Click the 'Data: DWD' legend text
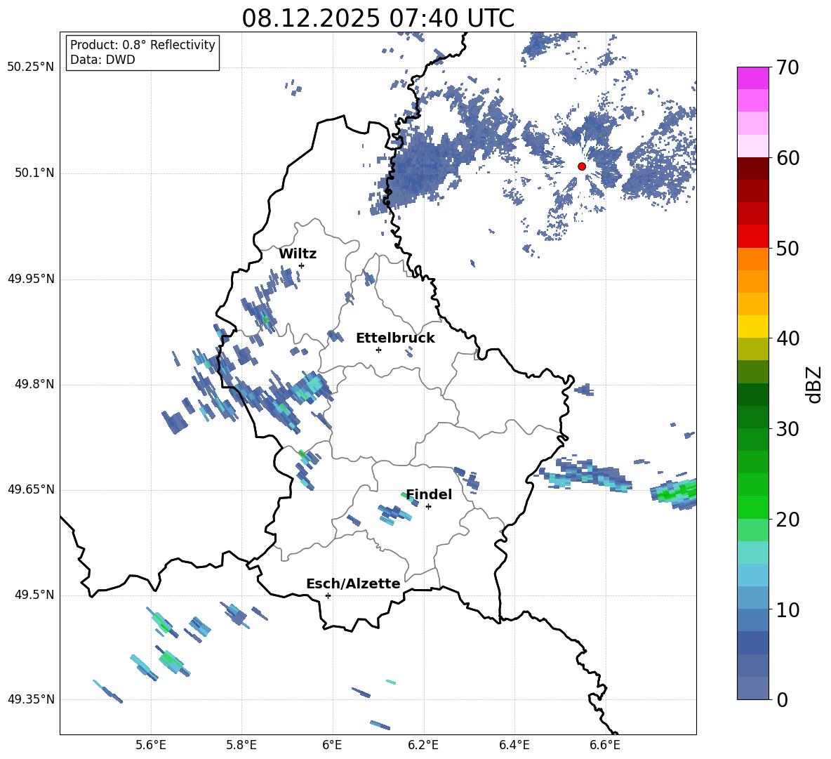Image resolution: width=831 pixels, height=759 pixels. [x=102, y=60]
